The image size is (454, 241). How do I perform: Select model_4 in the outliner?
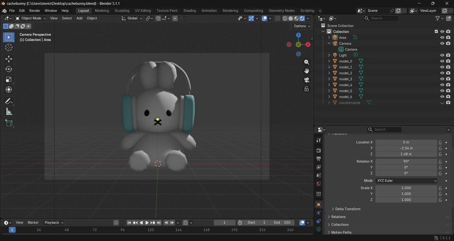pos(345,85)
